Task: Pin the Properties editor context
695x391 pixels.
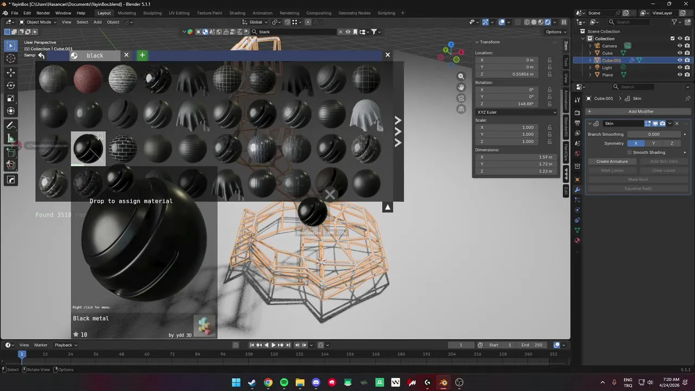Action: pyautogui.click(x=688, y=98)
